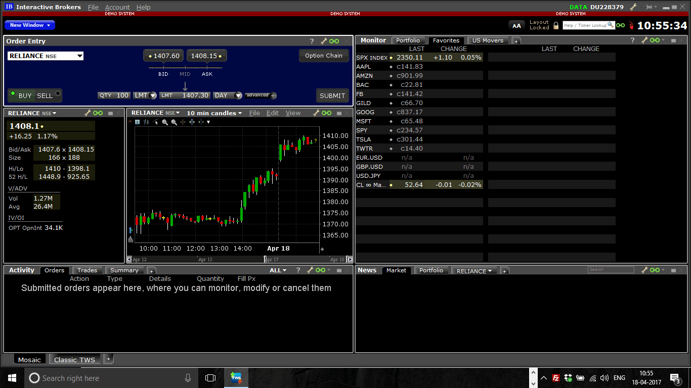Click News panel wrench icon
691x388 pixels.
pyautogui.click(x=644, y=270)
